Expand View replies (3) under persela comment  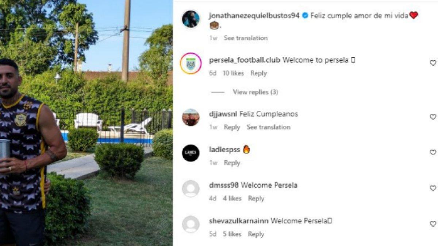pos(255,92)
